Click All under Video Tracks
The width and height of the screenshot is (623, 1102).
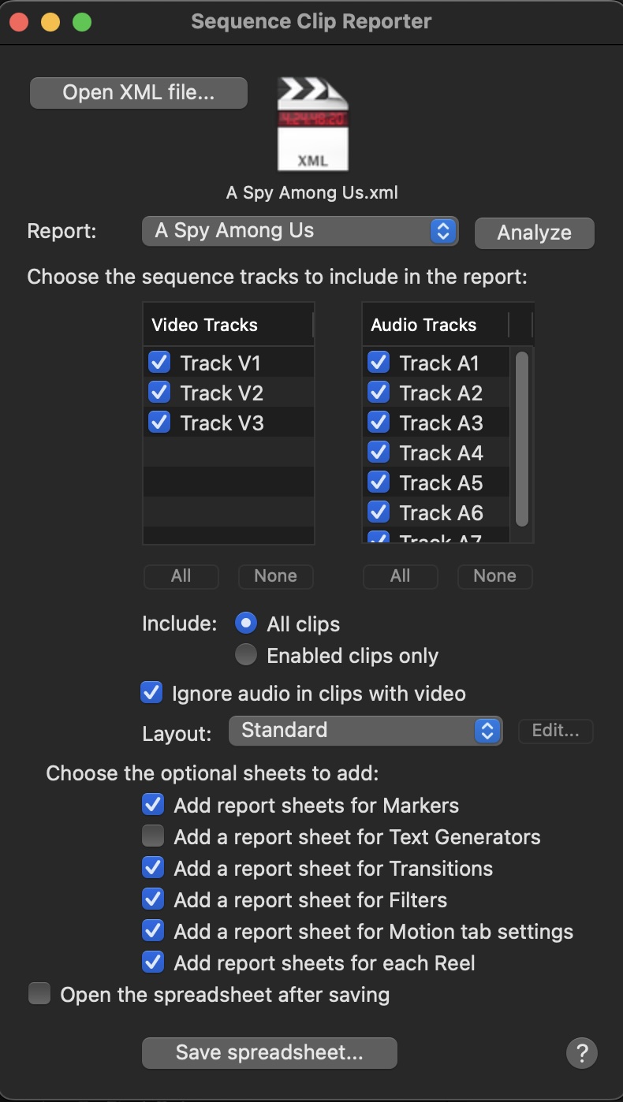[181, 576]
